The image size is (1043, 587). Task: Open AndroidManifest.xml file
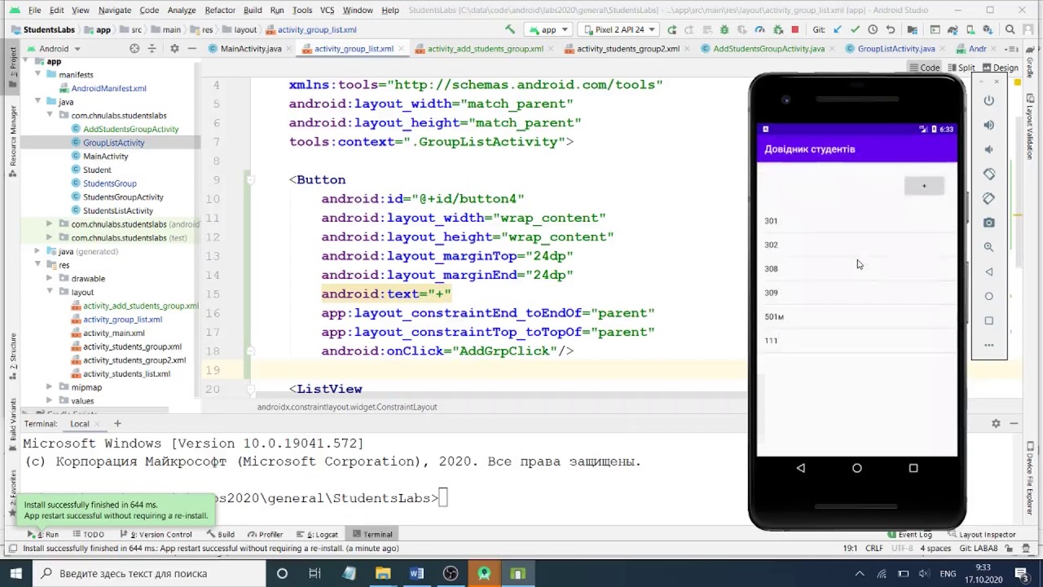(x=108, y=88)
